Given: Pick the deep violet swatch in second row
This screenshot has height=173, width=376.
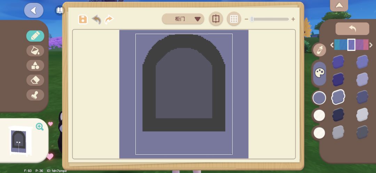Looking at the screenshot, I should pyautogui.click(x=338, y=80).
